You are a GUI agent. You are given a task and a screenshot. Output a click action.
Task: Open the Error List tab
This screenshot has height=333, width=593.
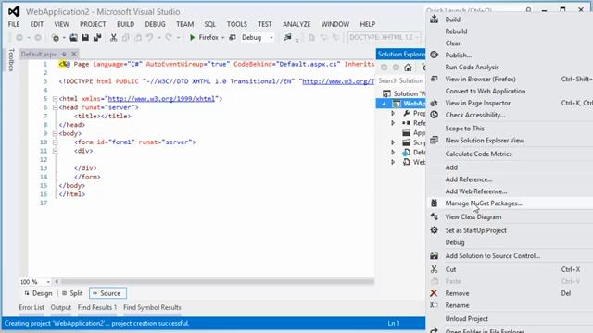(32, 307)
